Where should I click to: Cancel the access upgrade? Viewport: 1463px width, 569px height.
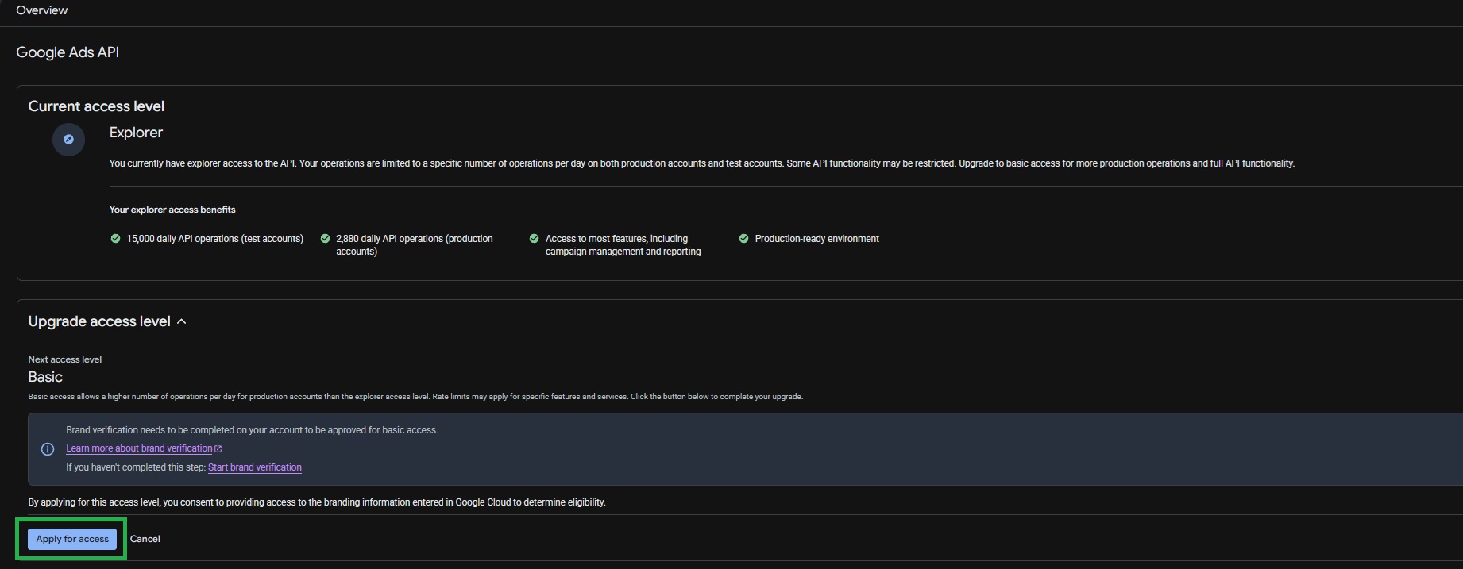145,539
